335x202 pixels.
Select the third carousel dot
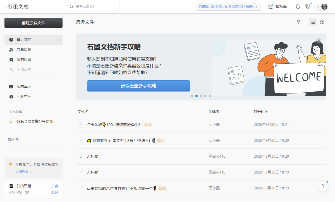pos(201,96)
